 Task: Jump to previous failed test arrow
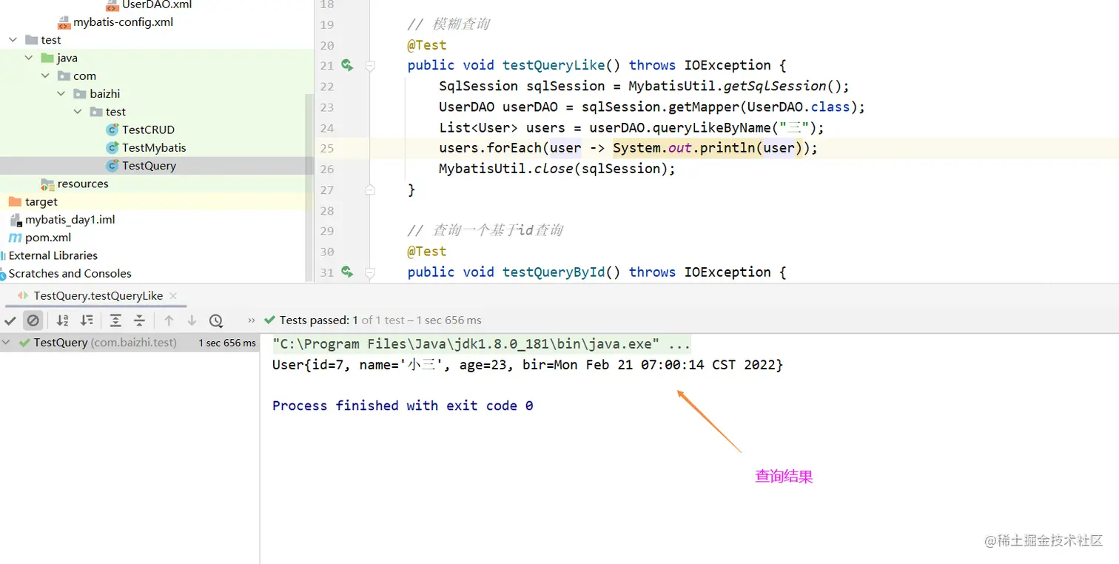(169, 320)
